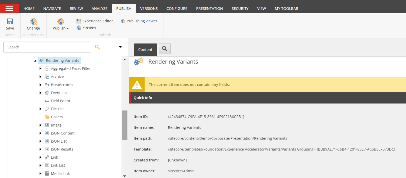This screenshot has height=178, width=406.
Task: Click the large masks icon in content header
Action: pos(138,61)
